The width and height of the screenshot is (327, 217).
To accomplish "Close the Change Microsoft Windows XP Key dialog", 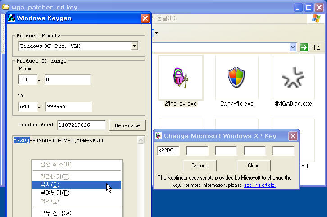I will point(293,136).
